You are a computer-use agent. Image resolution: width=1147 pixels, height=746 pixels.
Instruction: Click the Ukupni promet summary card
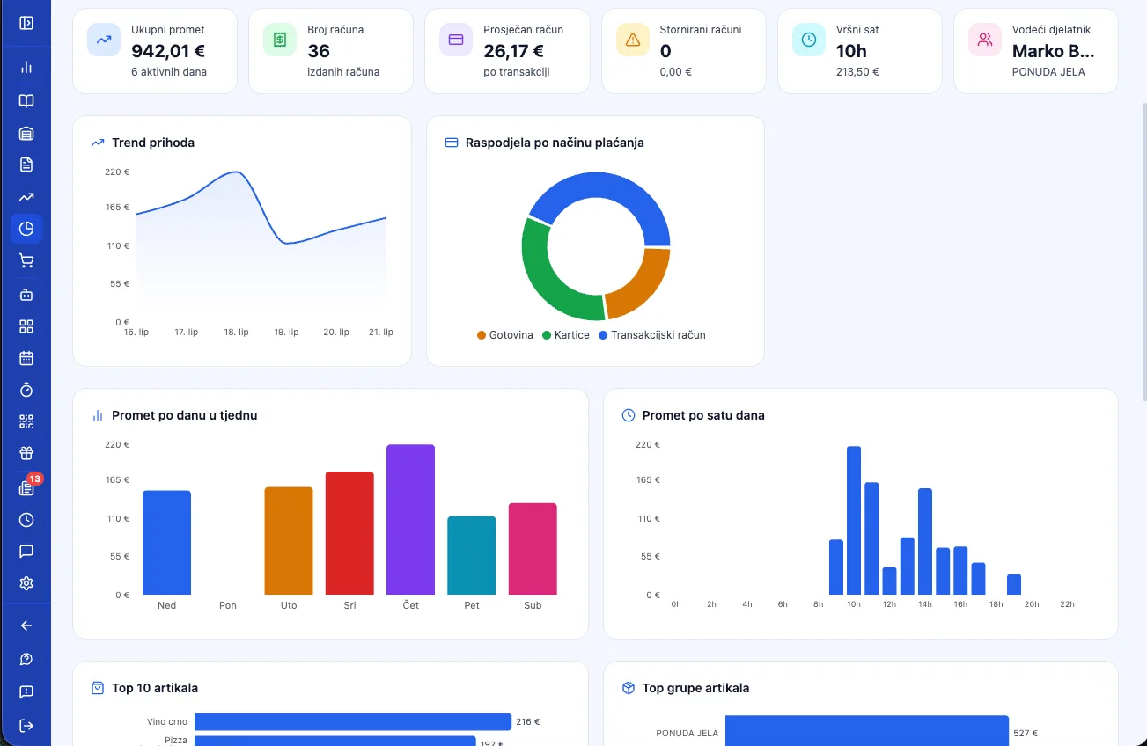pyautogui.click(x=155, y=51)
